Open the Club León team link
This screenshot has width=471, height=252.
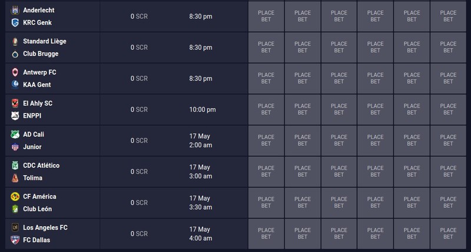tap(37, 209)
